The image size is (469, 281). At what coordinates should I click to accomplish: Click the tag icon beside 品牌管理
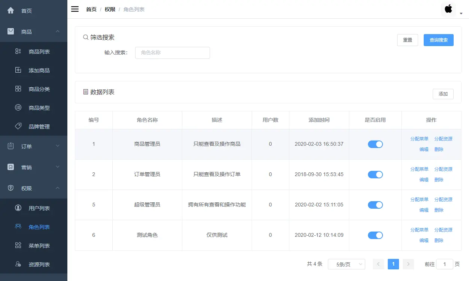pyautogui.click(x=18, y=126)
